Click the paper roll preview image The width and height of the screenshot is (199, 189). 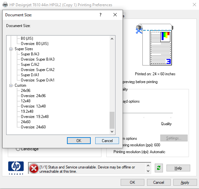pyautogui.click(x=154, y=45)
